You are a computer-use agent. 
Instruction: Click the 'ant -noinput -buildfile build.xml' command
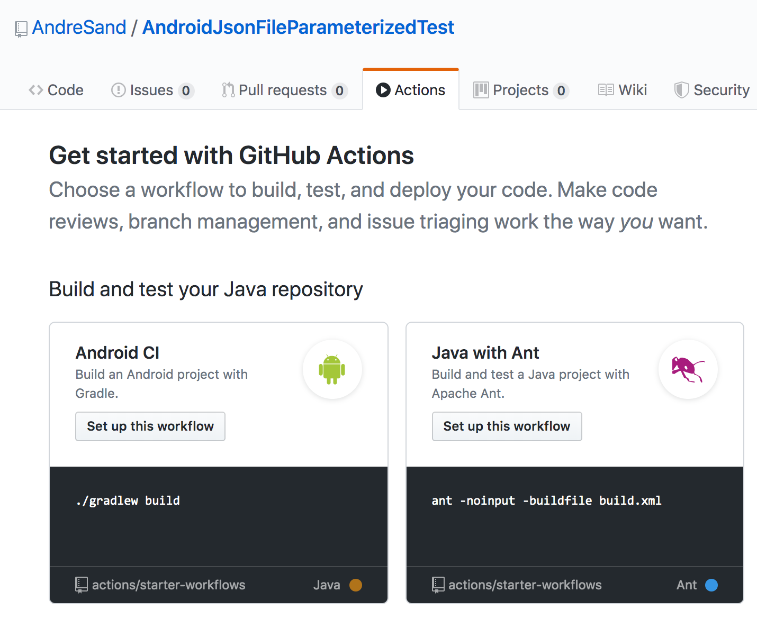pyautogui.click(x=547, y=500)
